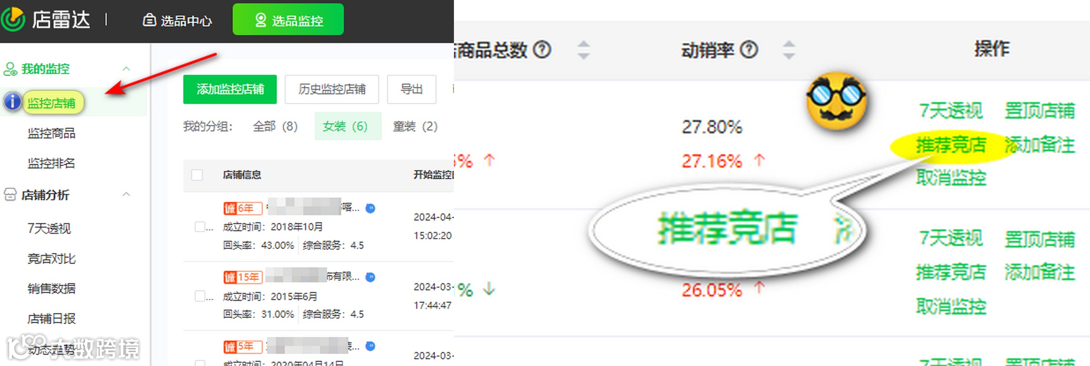Switch to 选品监控 tab

coord(288,20)
